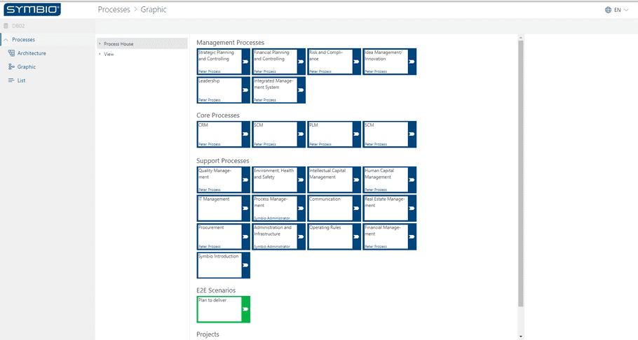The width and height of the screenshot is (638, 340).
Task: Select Processes in the sidebar
Action: [x=24, y=40]
